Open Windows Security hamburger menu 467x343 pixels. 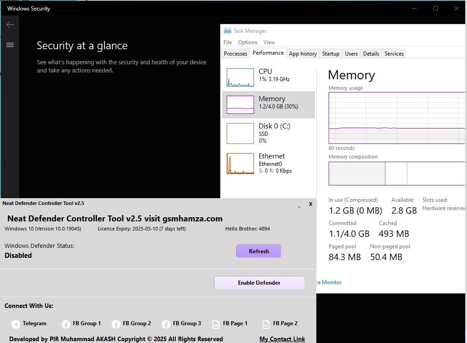[10, 45]
